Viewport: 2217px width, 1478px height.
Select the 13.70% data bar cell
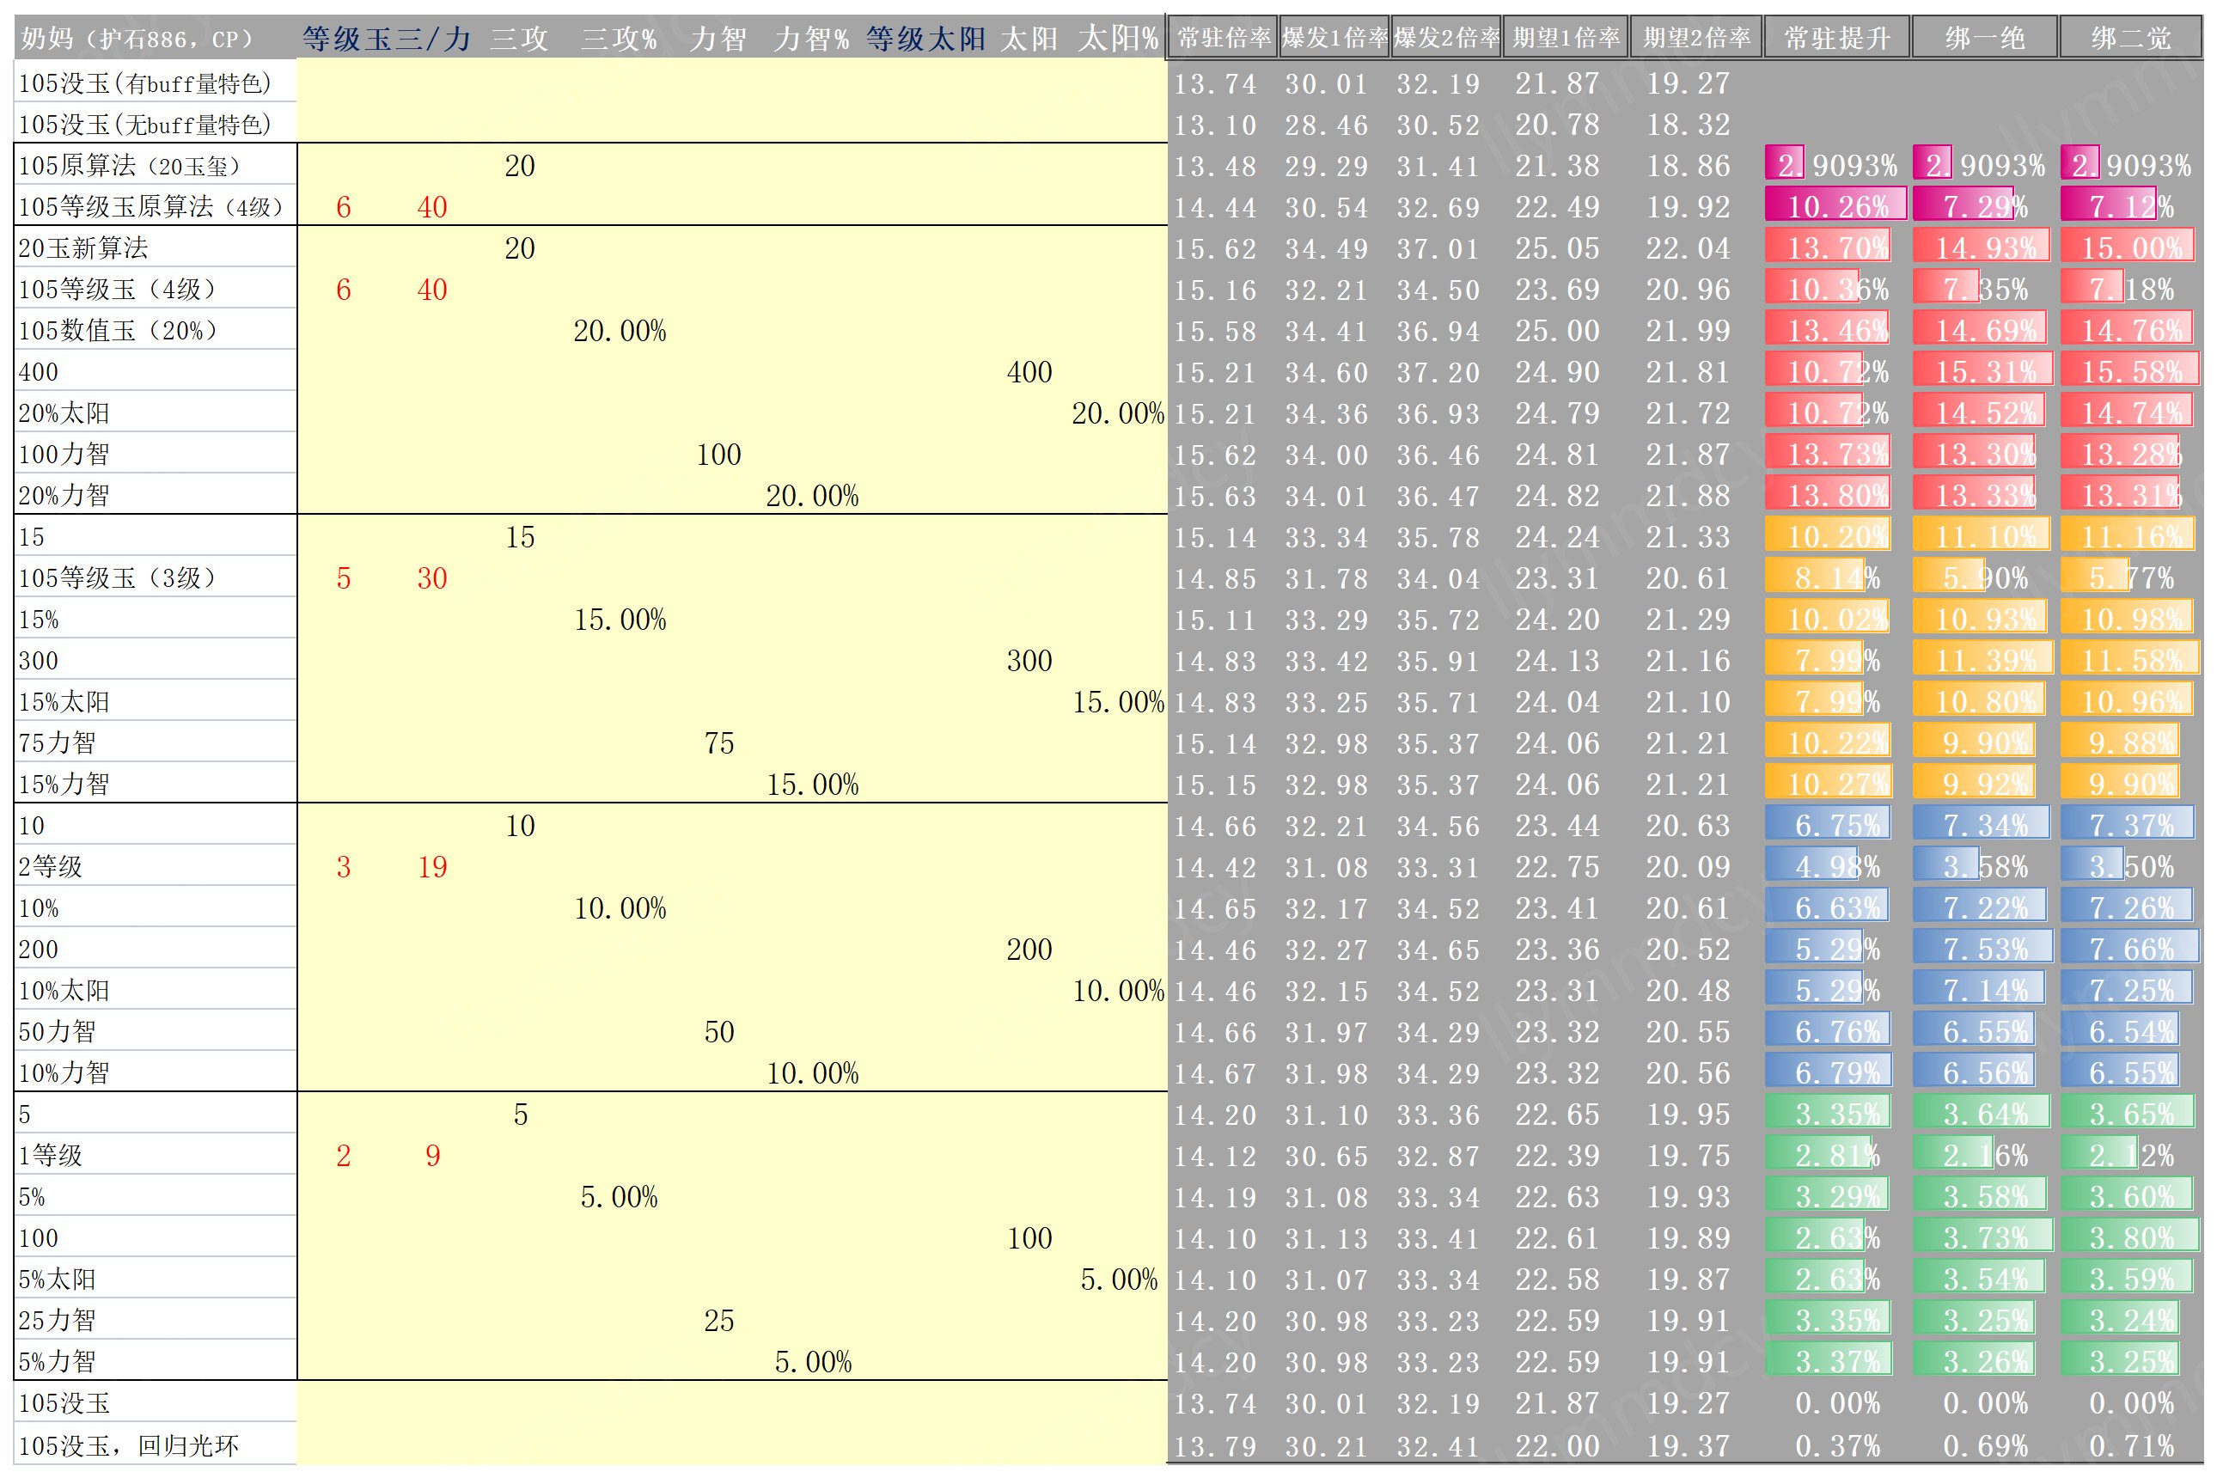[x=1837, y=247]
